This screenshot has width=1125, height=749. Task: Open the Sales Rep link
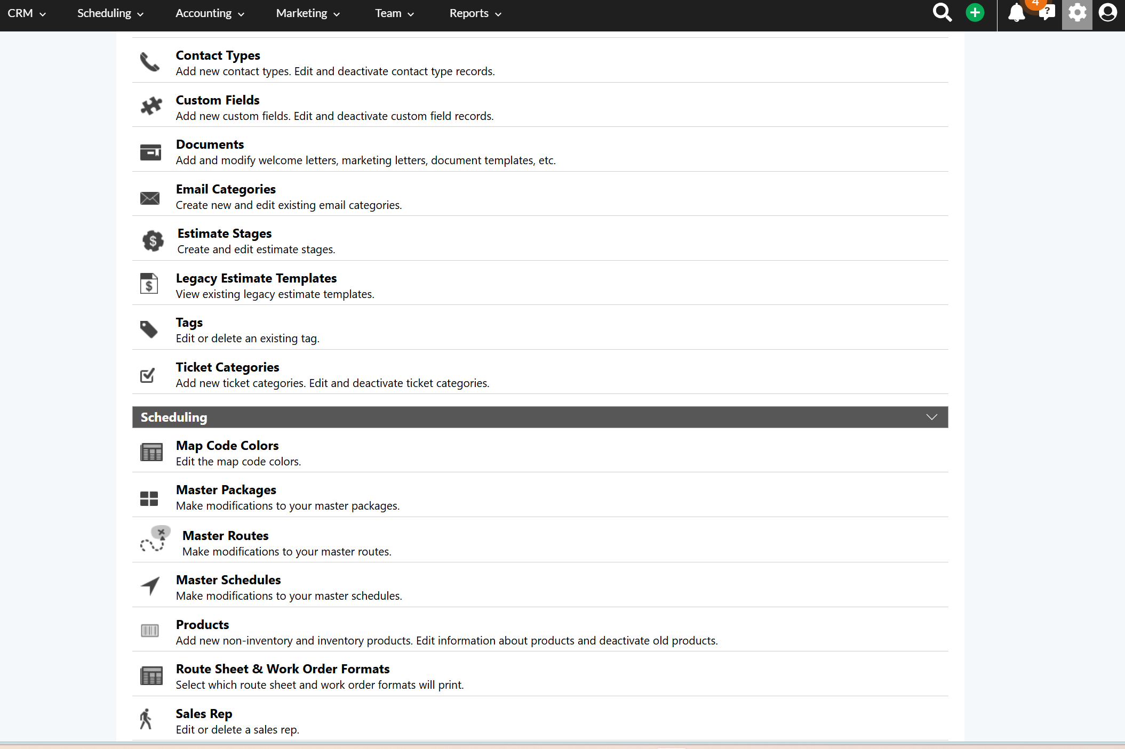(x=204, y=714)
